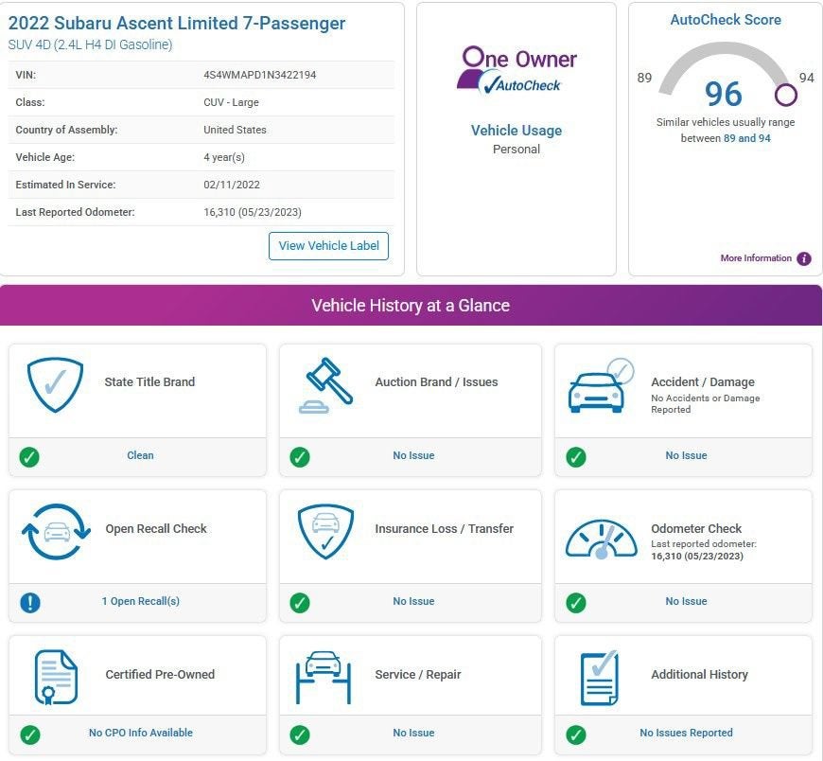Click the Auction Brand / Issues label
Viewport: 823px width, 761px height.
tap(436, 381)
